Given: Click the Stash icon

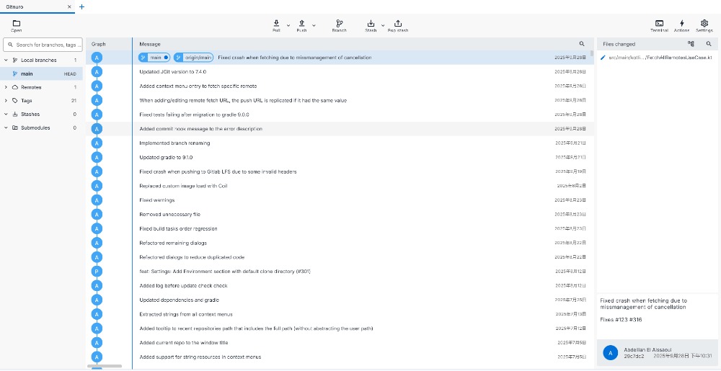Looking at the screenshot, I should point(371,25).
